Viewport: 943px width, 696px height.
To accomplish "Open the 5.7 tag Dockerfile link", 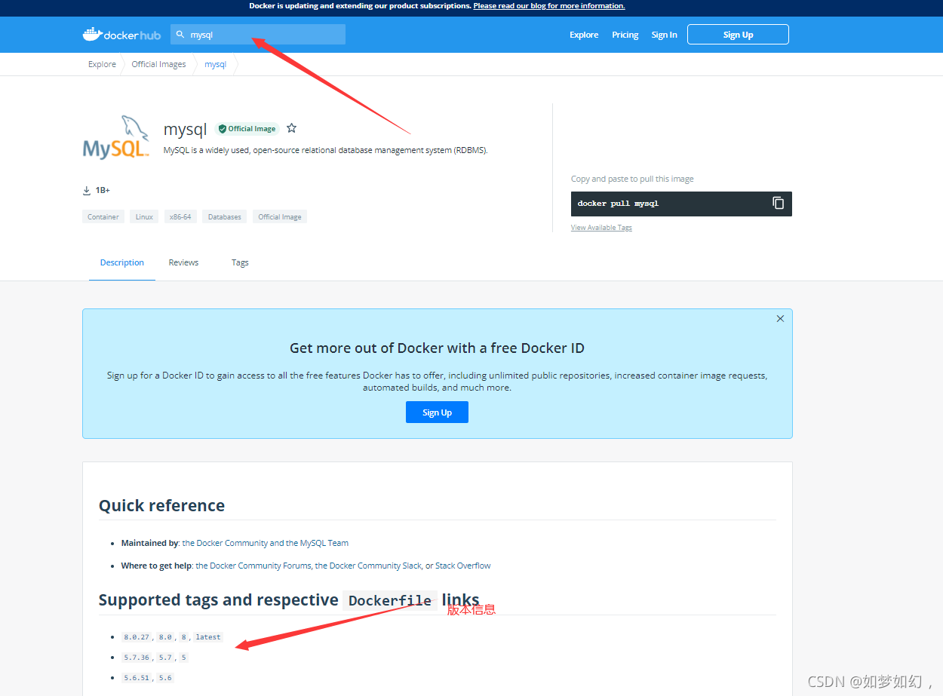I will (165, 658).
